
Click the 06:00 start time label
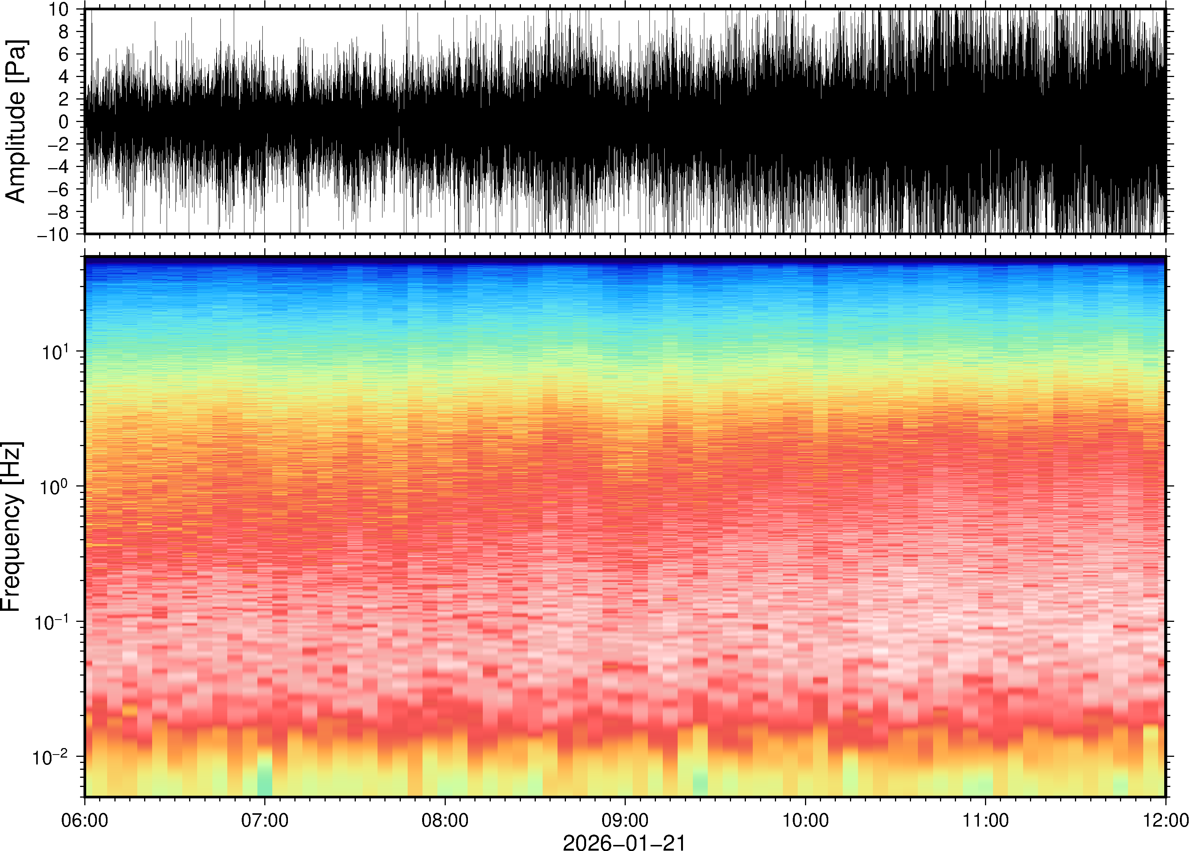pyautogui.click(x=84, y=820)
